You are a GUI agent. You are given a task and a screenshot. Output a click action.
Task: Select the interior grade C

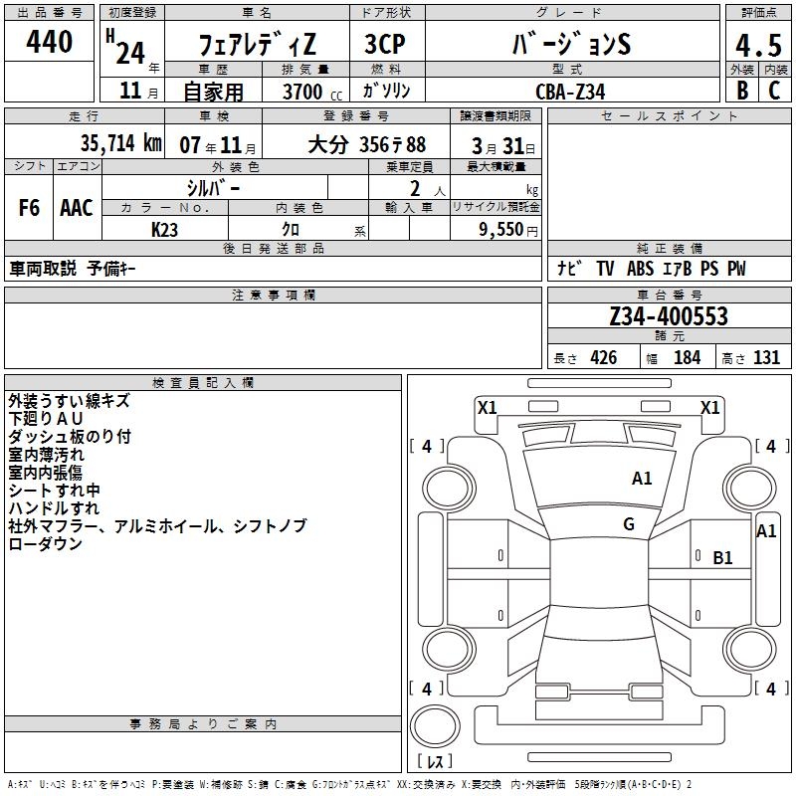774,91
